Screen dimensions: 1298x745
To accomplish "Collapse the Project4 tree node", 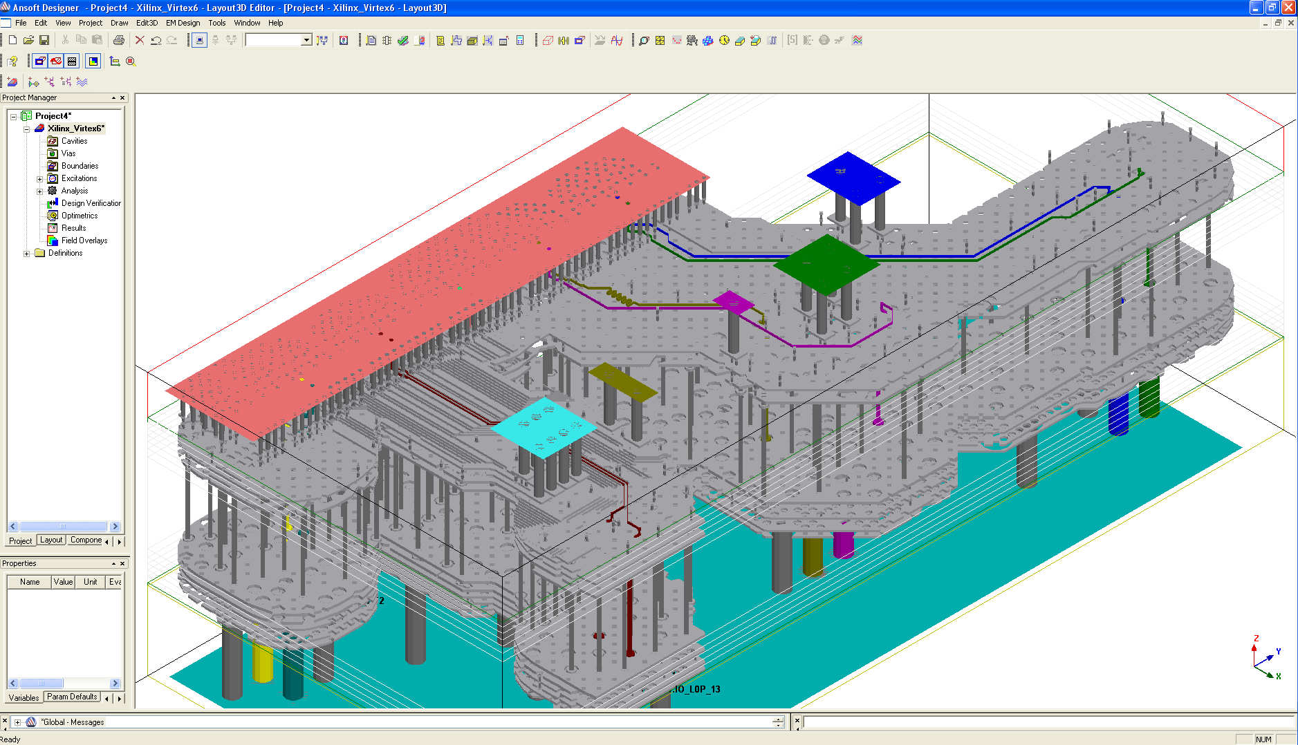I will pos(13,116).
